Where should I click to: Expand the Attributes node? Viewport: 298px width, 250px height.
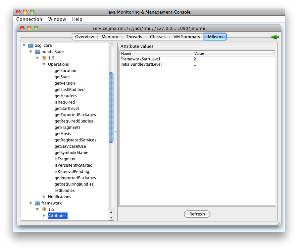tap(44, 215)
